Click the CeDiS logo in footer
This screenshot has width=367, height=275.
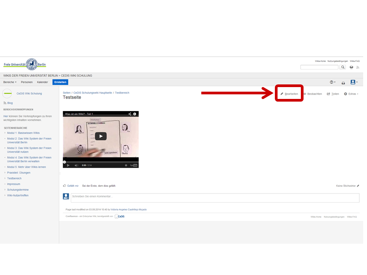click(x=119, y=216)
